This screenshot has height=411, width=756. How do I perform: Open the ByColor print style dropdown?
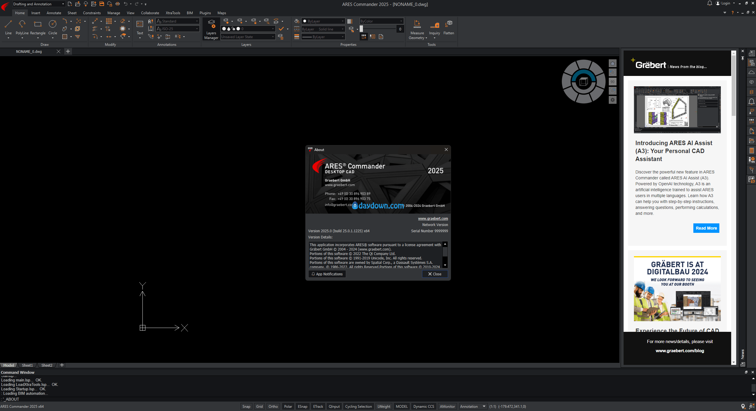[381, 21]
